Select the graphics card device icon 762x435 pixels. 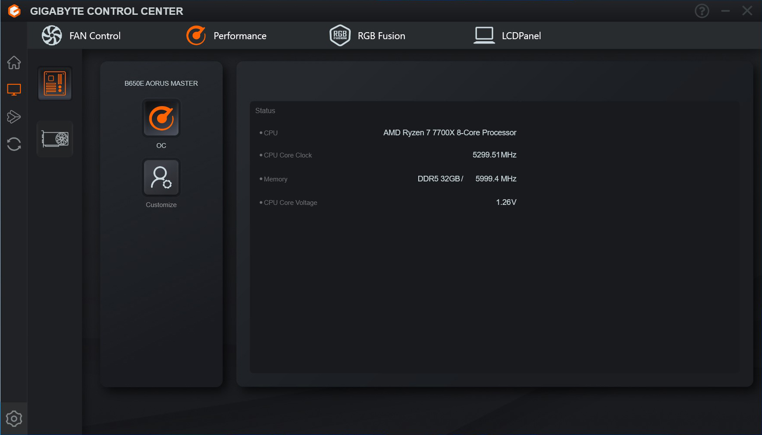(55, 139)
